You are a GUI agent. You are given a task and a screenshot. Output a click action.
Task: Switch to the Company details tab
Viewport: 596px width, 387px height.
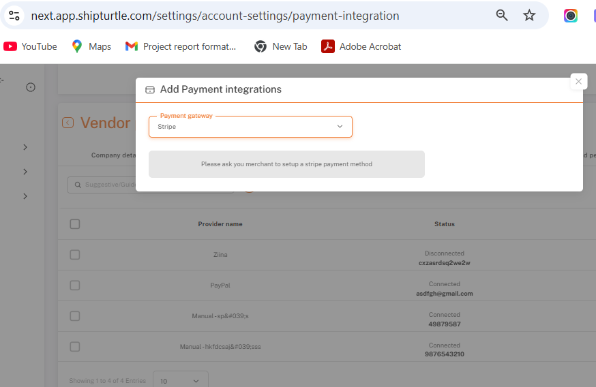[113, 155]
